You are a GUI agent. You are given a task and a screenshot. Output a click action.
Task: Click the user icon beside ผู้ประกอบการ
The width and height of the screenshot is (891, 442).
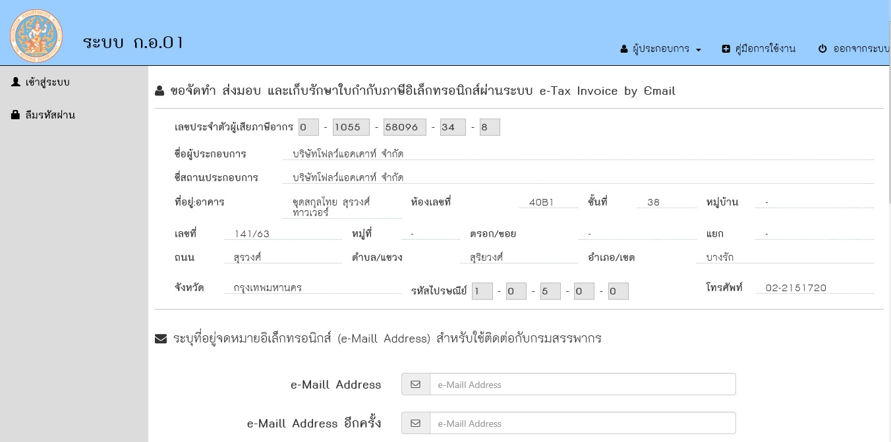coord(623,48)
